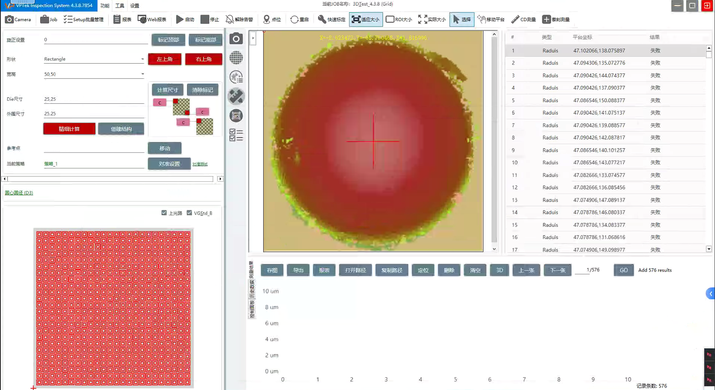Activate the 移动平台 hand tool
This screenshot has width=715, height=390.
click(x=481, y=19)
